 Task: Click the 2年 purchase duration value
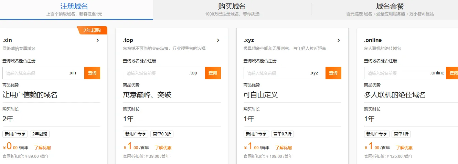pyautogui.click(x=8, y=119)
